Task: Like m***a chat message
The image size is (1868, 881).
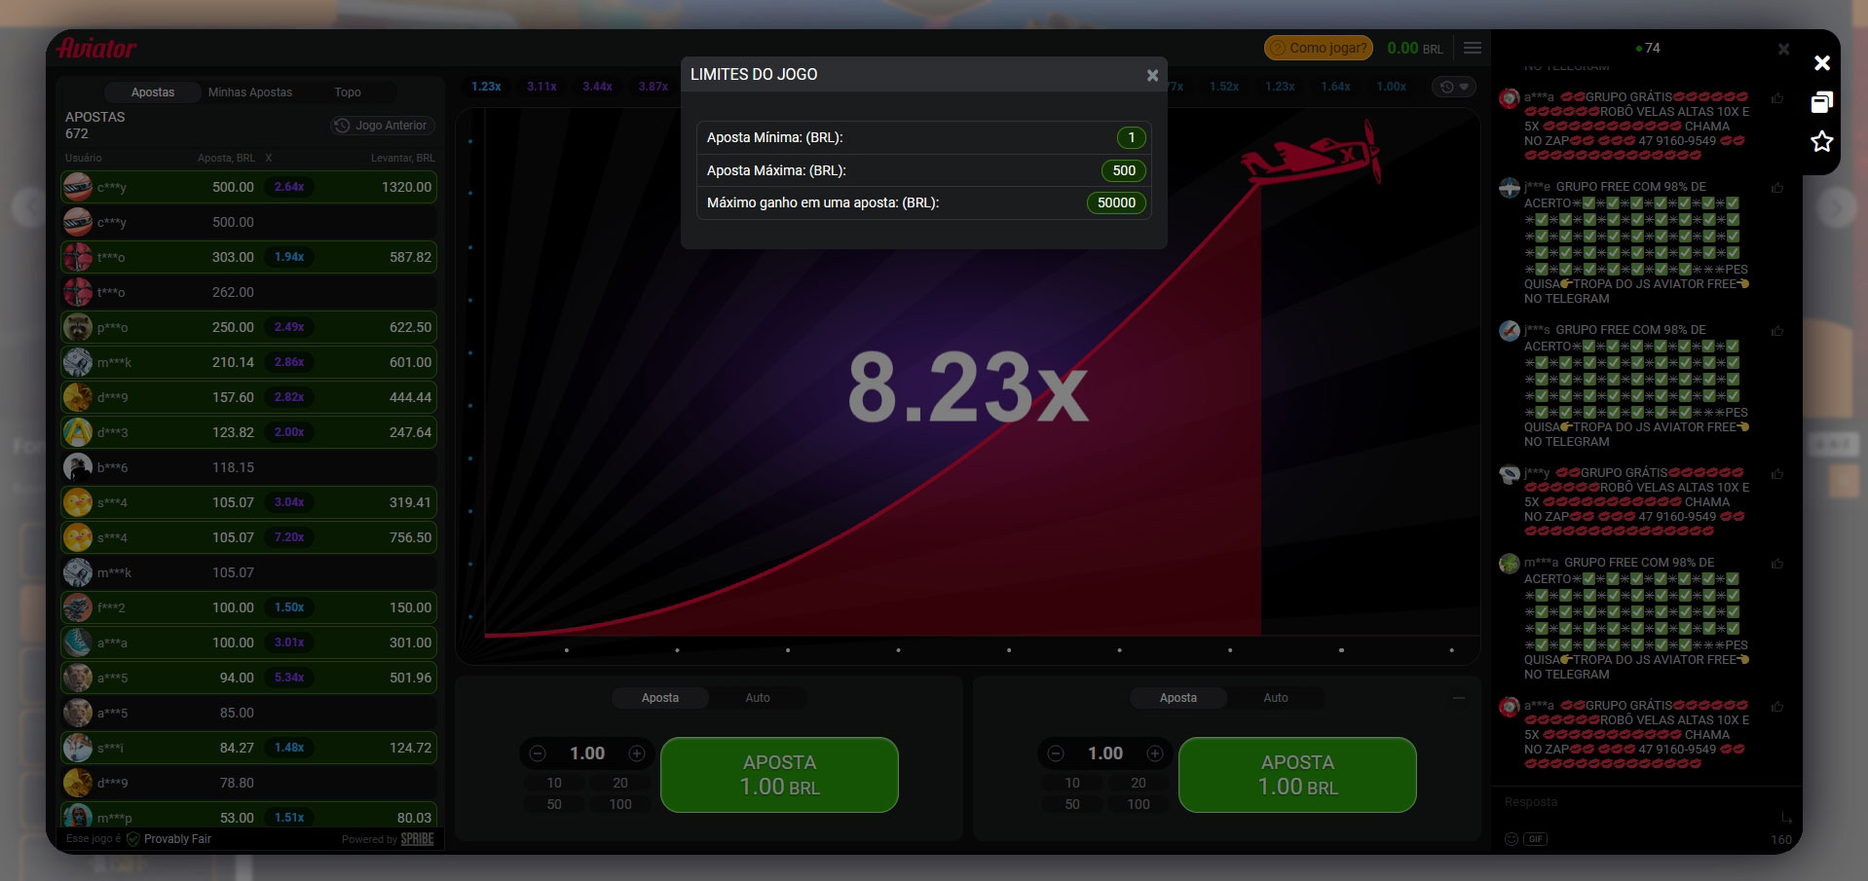Action: click(x=1777, y=564)
